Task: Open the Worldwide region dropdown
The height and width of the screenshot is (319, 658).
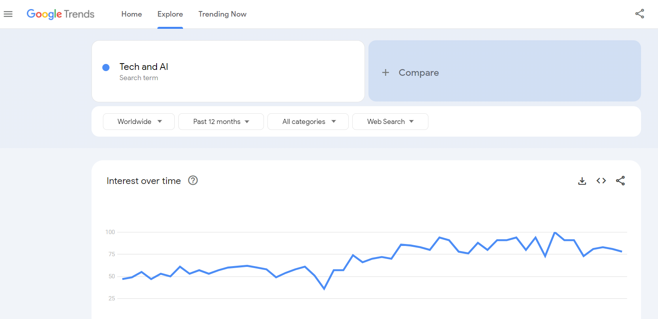Action: (139, 122)
